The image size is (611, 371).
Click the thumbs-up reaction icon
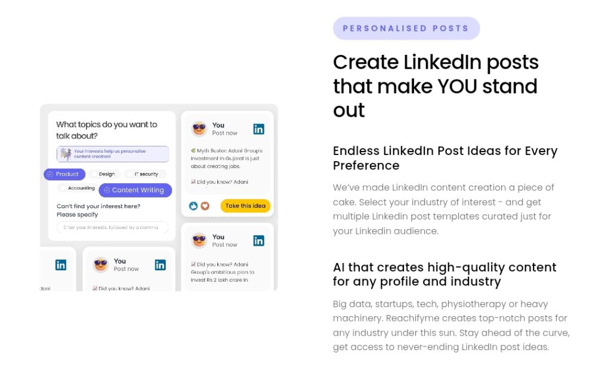click(194, 206)
